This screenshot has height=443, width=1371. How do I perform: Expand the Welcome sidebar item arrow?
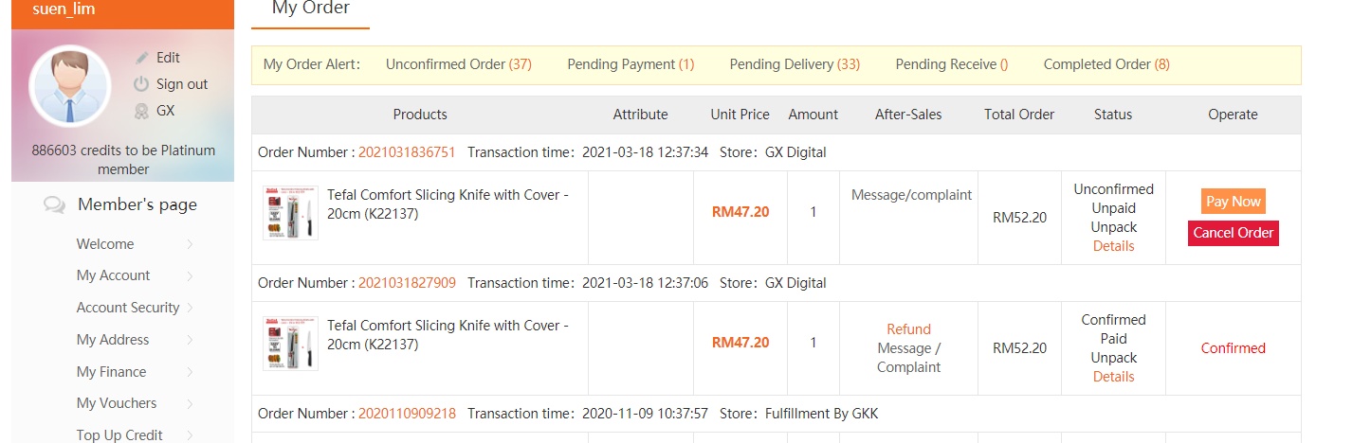coord(190,244)
